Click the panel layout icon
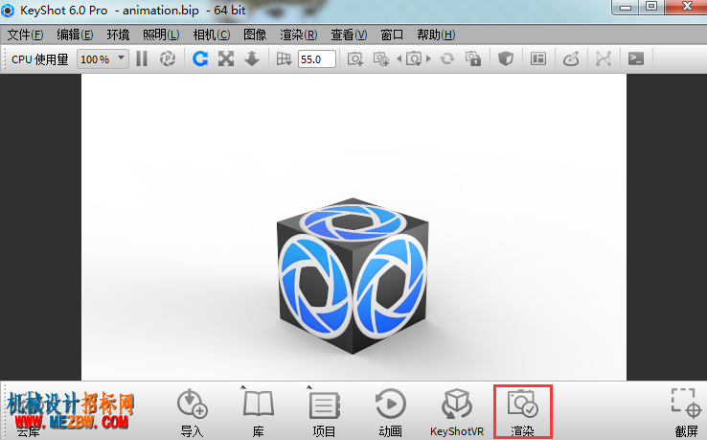Viewport: 707px width, 440px height. pyautogui.click(x=538, y=58)
